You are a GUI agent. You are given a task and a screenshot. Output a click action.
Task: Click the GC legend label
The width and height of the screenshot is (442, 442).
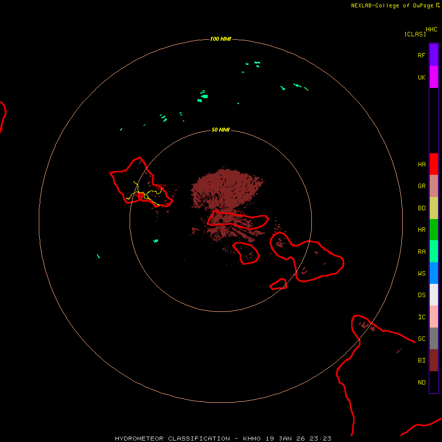tap(421, 338)
